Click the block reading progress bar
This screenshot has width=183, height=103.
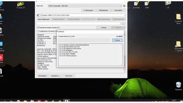pyautogui.click(x=84, y=40)
